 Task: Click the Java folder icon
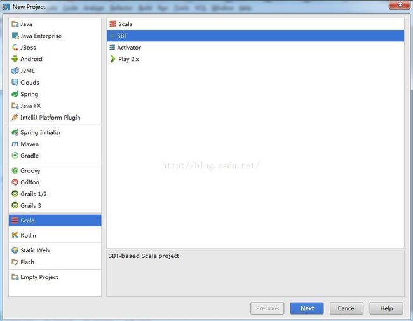(x=15, y=24)
